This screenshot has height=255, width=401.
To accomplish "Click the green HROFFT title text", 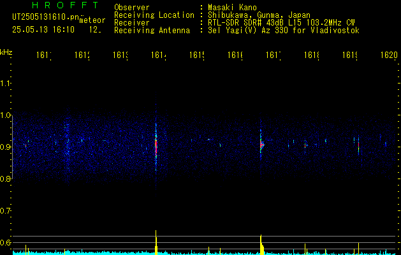I will point(66,5).
